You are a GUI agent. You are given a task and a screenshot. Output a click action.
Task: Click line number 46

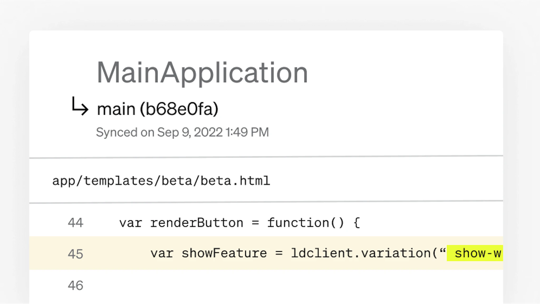(75, 286)
